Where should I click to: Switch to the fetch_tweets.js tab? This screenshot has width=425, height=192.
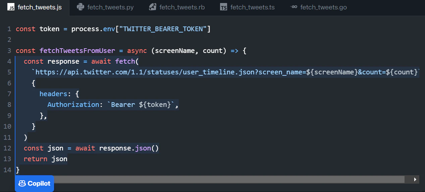(35, 7)
